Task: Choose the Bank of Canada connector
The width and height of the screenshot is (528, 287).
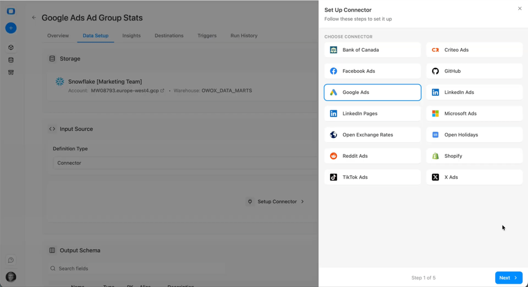Action: pyautogui.click(x=373, y=50)
